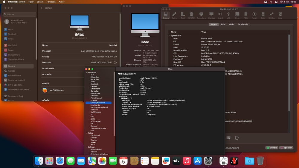Click the barcode icon at Hackintool's bottom
This screenshot has height=168, width=299.
(228, 138)
